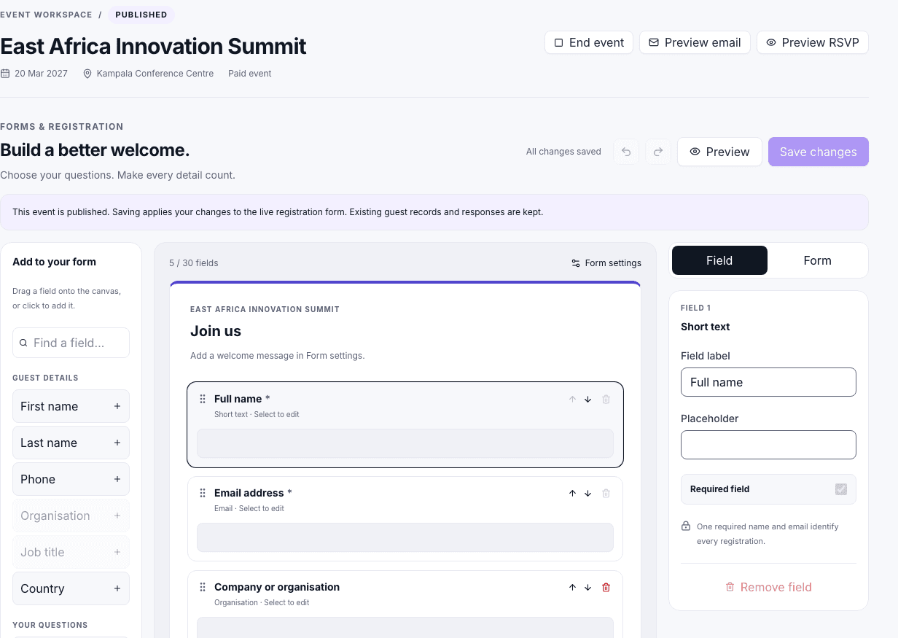The image size is (898, 638).
Task: Open Preview email
Action: coord(695,42)
